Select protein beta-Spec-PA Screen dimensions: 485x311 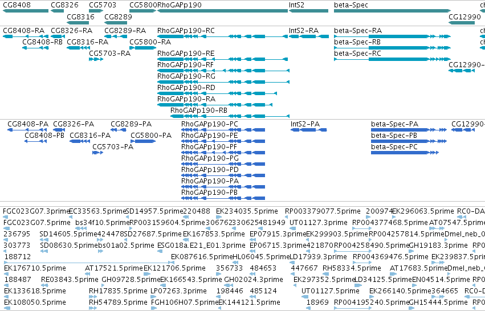(409, 130)
